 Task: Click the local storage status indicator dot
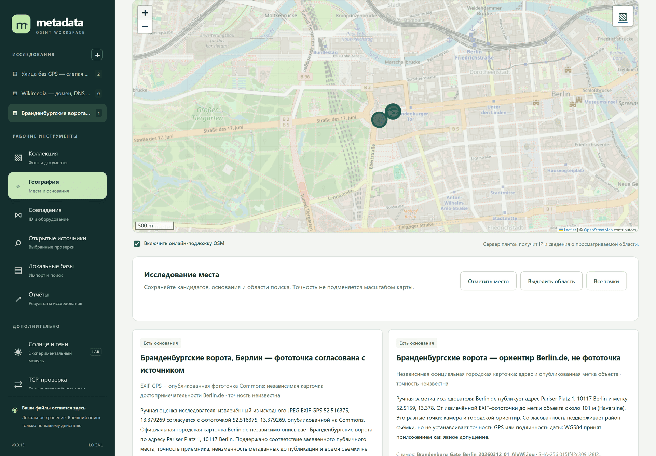tap(15, 410)
